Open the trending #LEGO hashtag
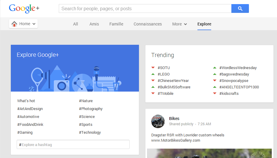Image resolution: width=277 pixels, height=158 pixels. coord(164,74)
